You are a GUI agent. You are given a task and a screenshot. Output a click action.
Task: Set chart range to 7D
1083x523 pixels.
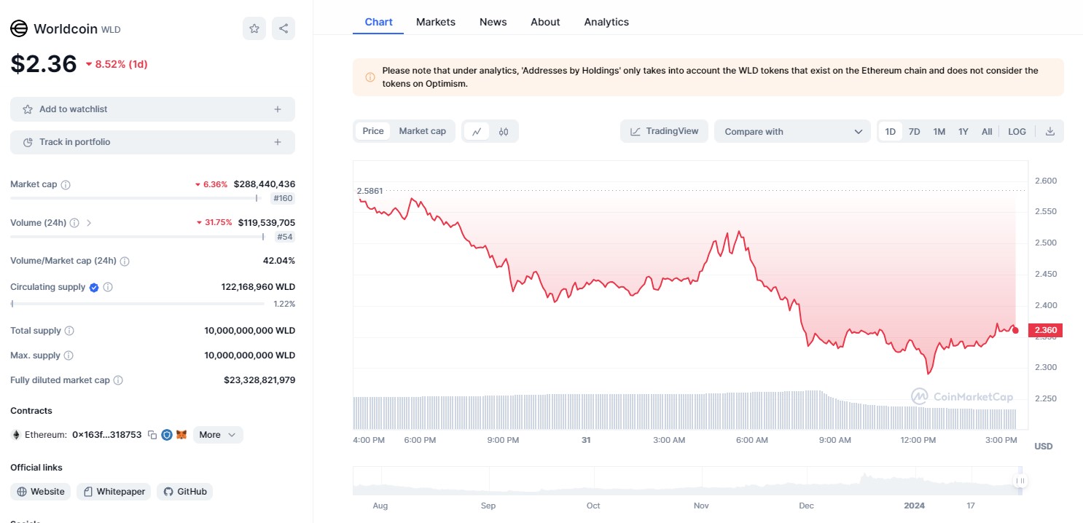point(915,132)
